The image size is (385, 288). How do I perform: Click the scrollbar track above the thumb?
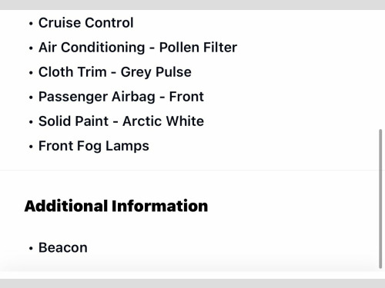click(x=380, y=70)
